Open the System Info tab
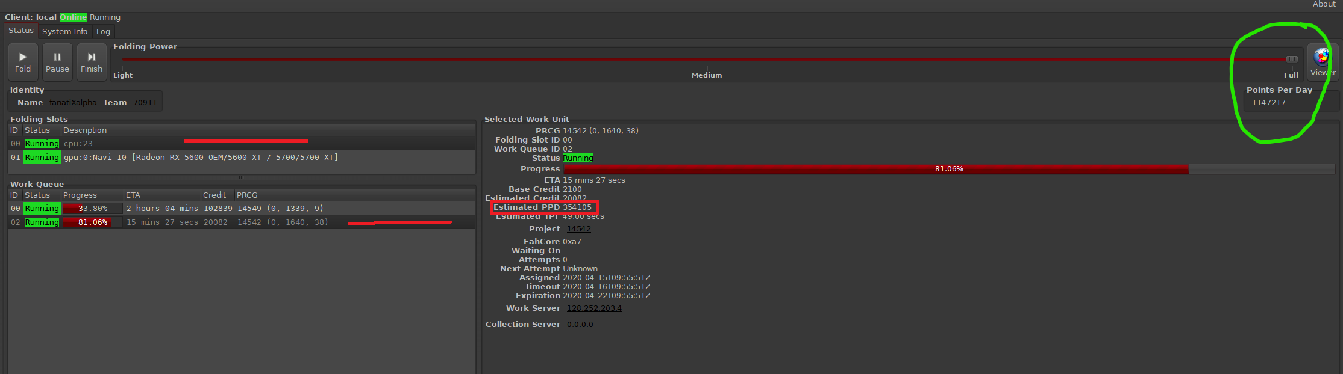1343x374 pixels. click(x=64, y=31)
